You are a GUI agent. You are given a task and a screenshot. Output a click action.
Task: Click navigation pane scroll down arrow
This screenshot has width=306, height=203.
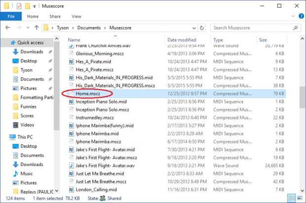tap(57, 191)
